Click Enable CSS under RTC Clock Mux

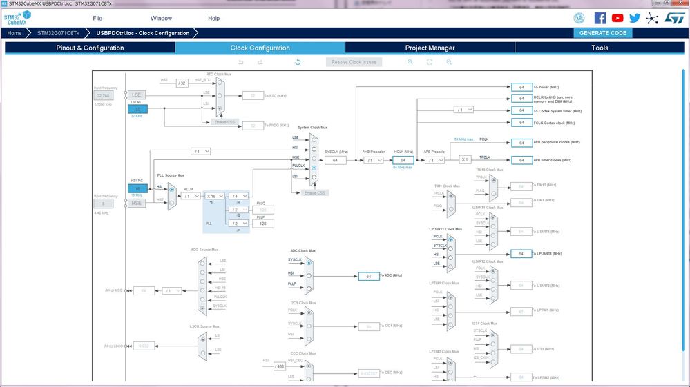point(224,122)
